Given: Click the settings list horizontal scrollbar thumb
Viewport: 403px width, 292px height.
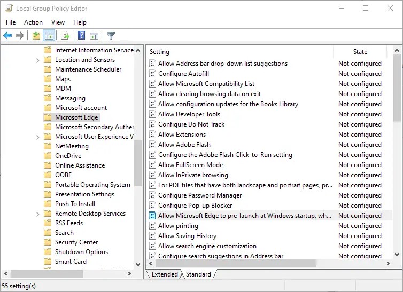Looking at the screenshot, I should (236, 263).
